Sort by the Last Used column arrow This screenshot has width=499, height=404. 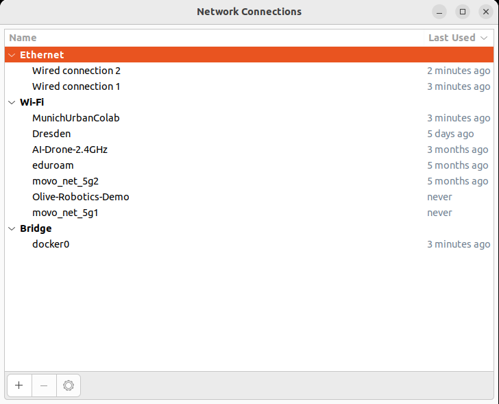[485, 38]
